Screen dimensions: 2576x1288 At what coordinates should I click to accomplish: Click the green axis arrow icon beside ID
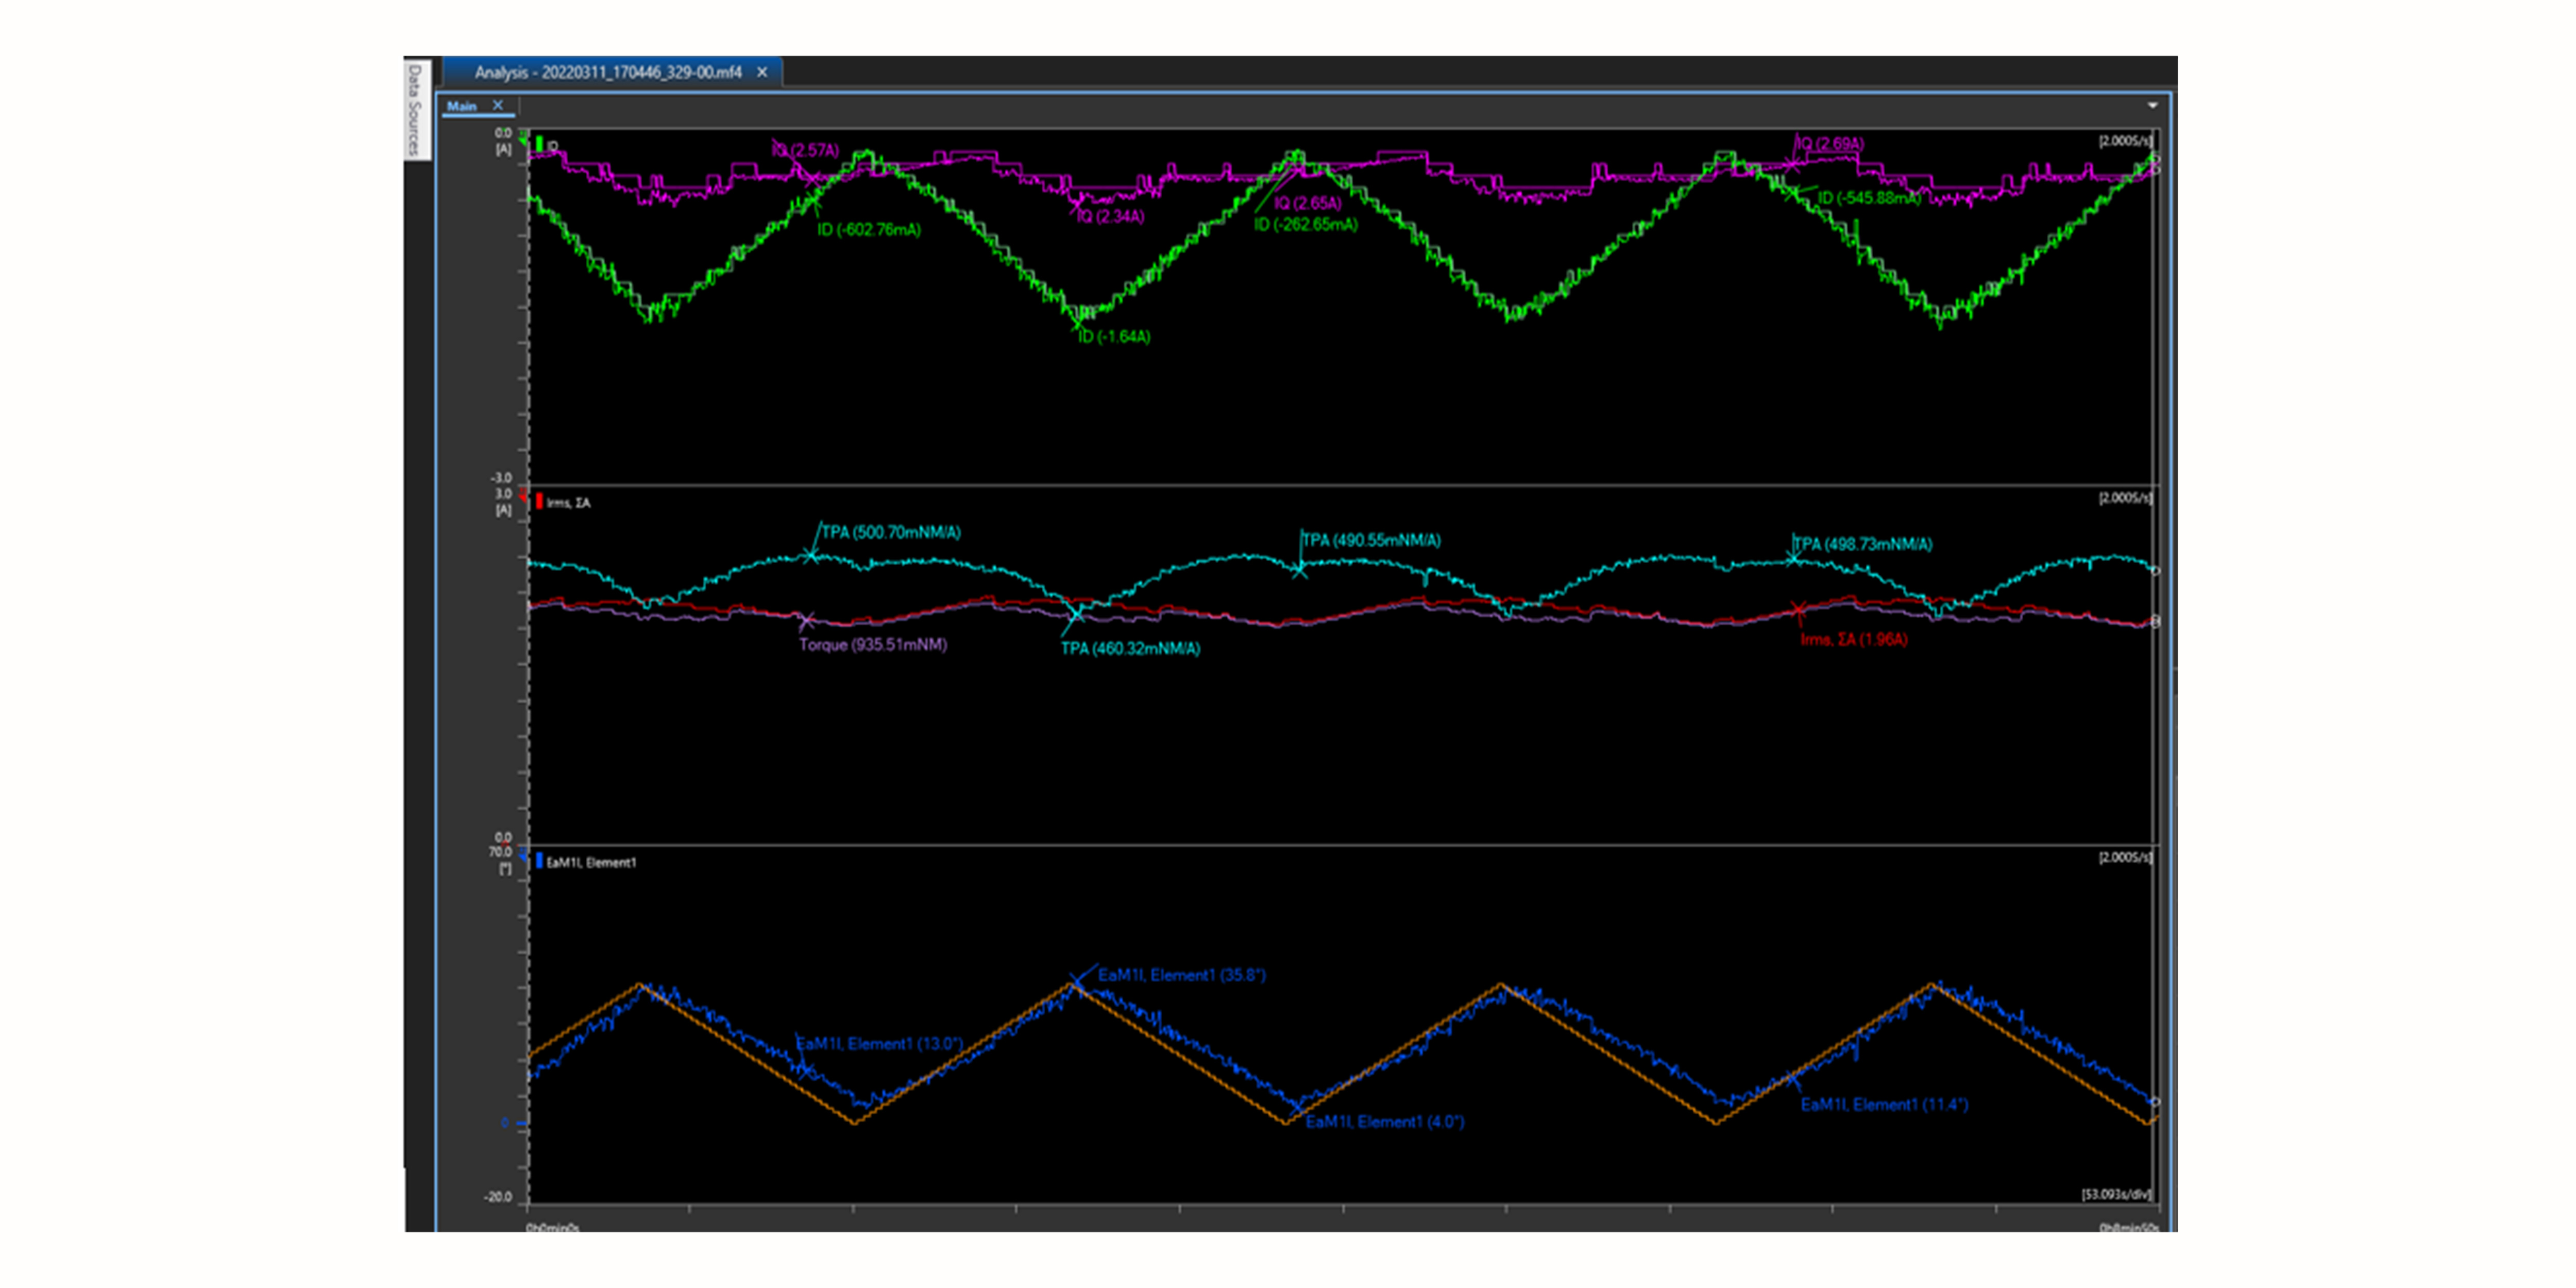(x=524, y=140)
